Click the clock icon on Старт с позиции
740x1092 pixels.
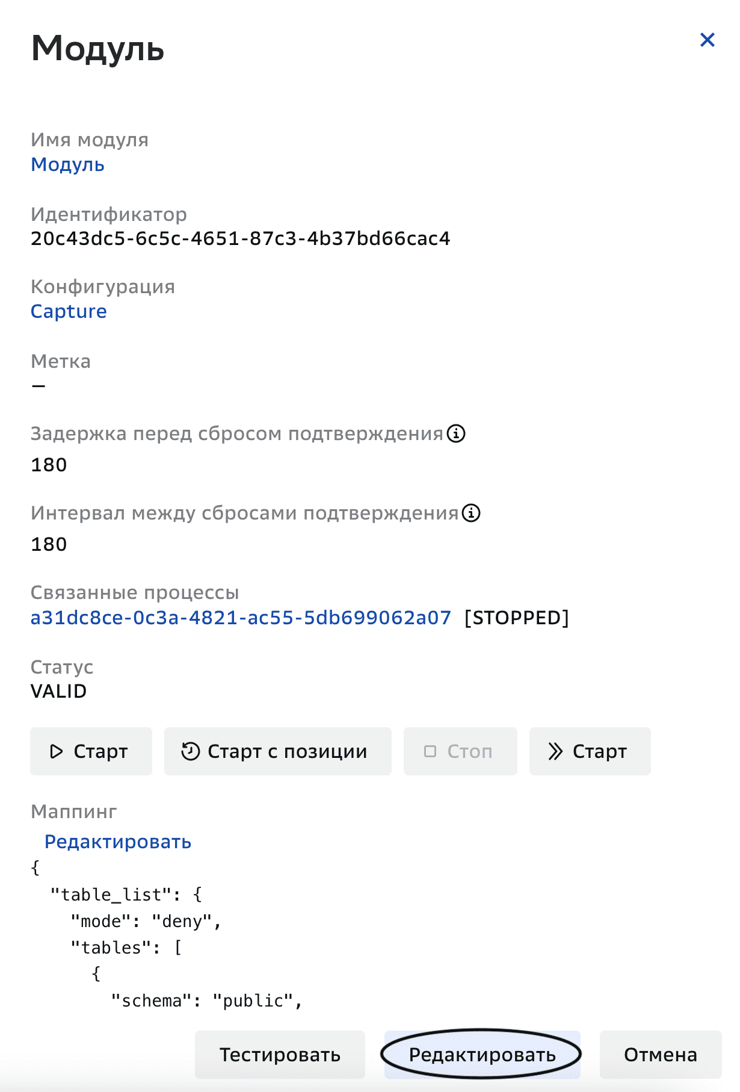click(x=190, y=751)
